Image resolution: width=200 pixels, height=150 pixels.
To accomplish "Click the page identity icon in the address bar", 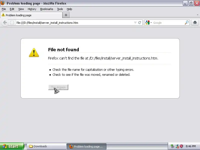I will (12, 22).
